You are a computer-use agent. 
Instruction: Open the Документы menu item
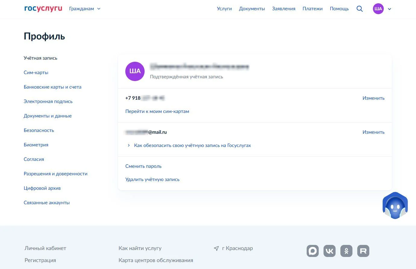[x=252, y=9]
